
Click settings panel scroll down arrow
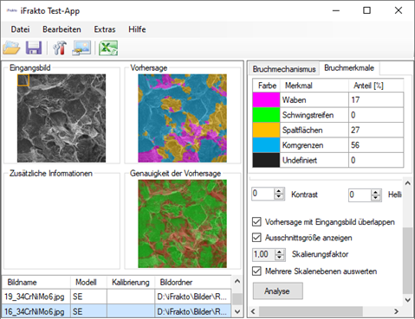click(x=407, y=300)
